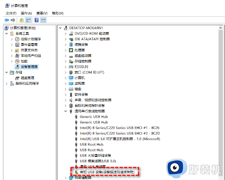Expand the 本地用户和组 node
225x180 pixels.
tap(12, 56)
